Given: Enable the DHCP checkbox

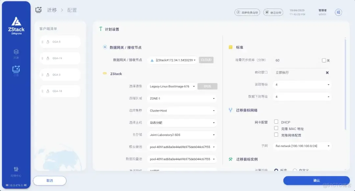Looking at the screenshot, I should pos(276,122).
